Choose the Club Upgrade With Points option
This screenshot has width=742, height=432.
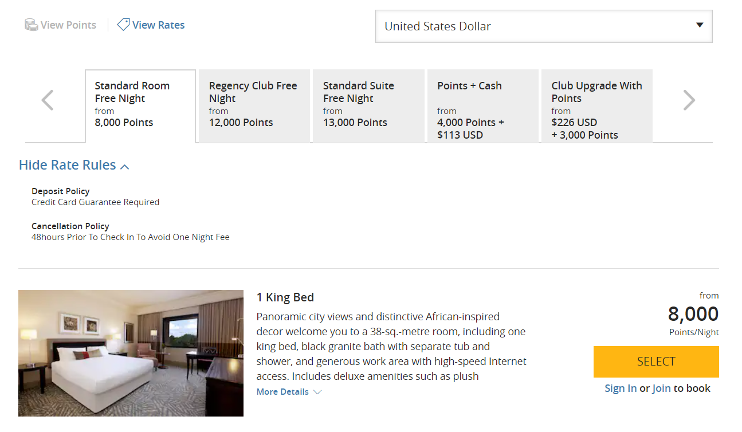pos(597,106)
